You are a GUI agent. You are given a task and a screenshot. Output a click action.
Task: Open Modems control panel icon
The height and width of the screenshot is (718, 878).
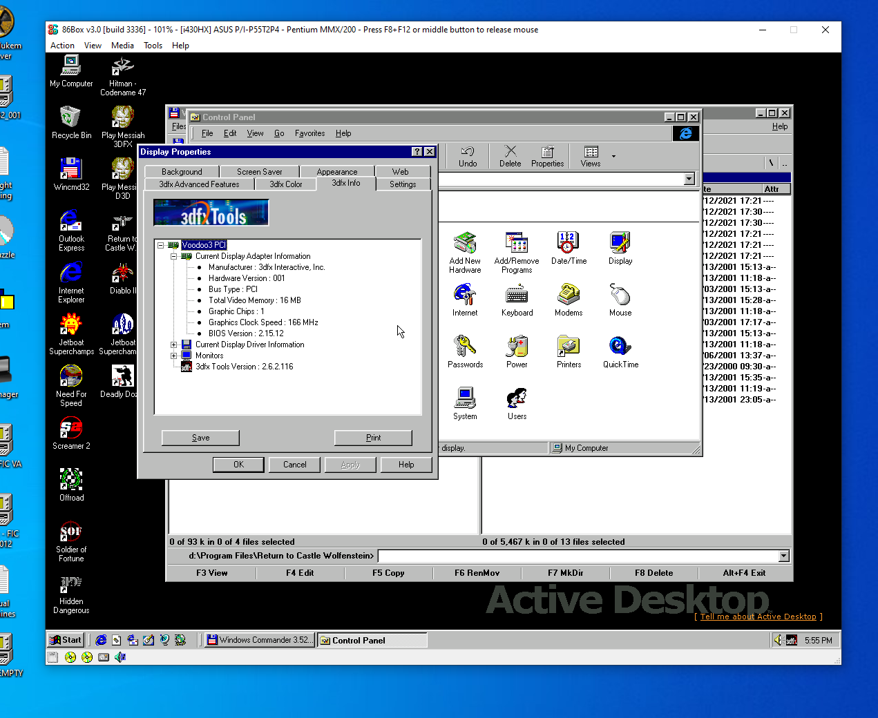(569, 300)
